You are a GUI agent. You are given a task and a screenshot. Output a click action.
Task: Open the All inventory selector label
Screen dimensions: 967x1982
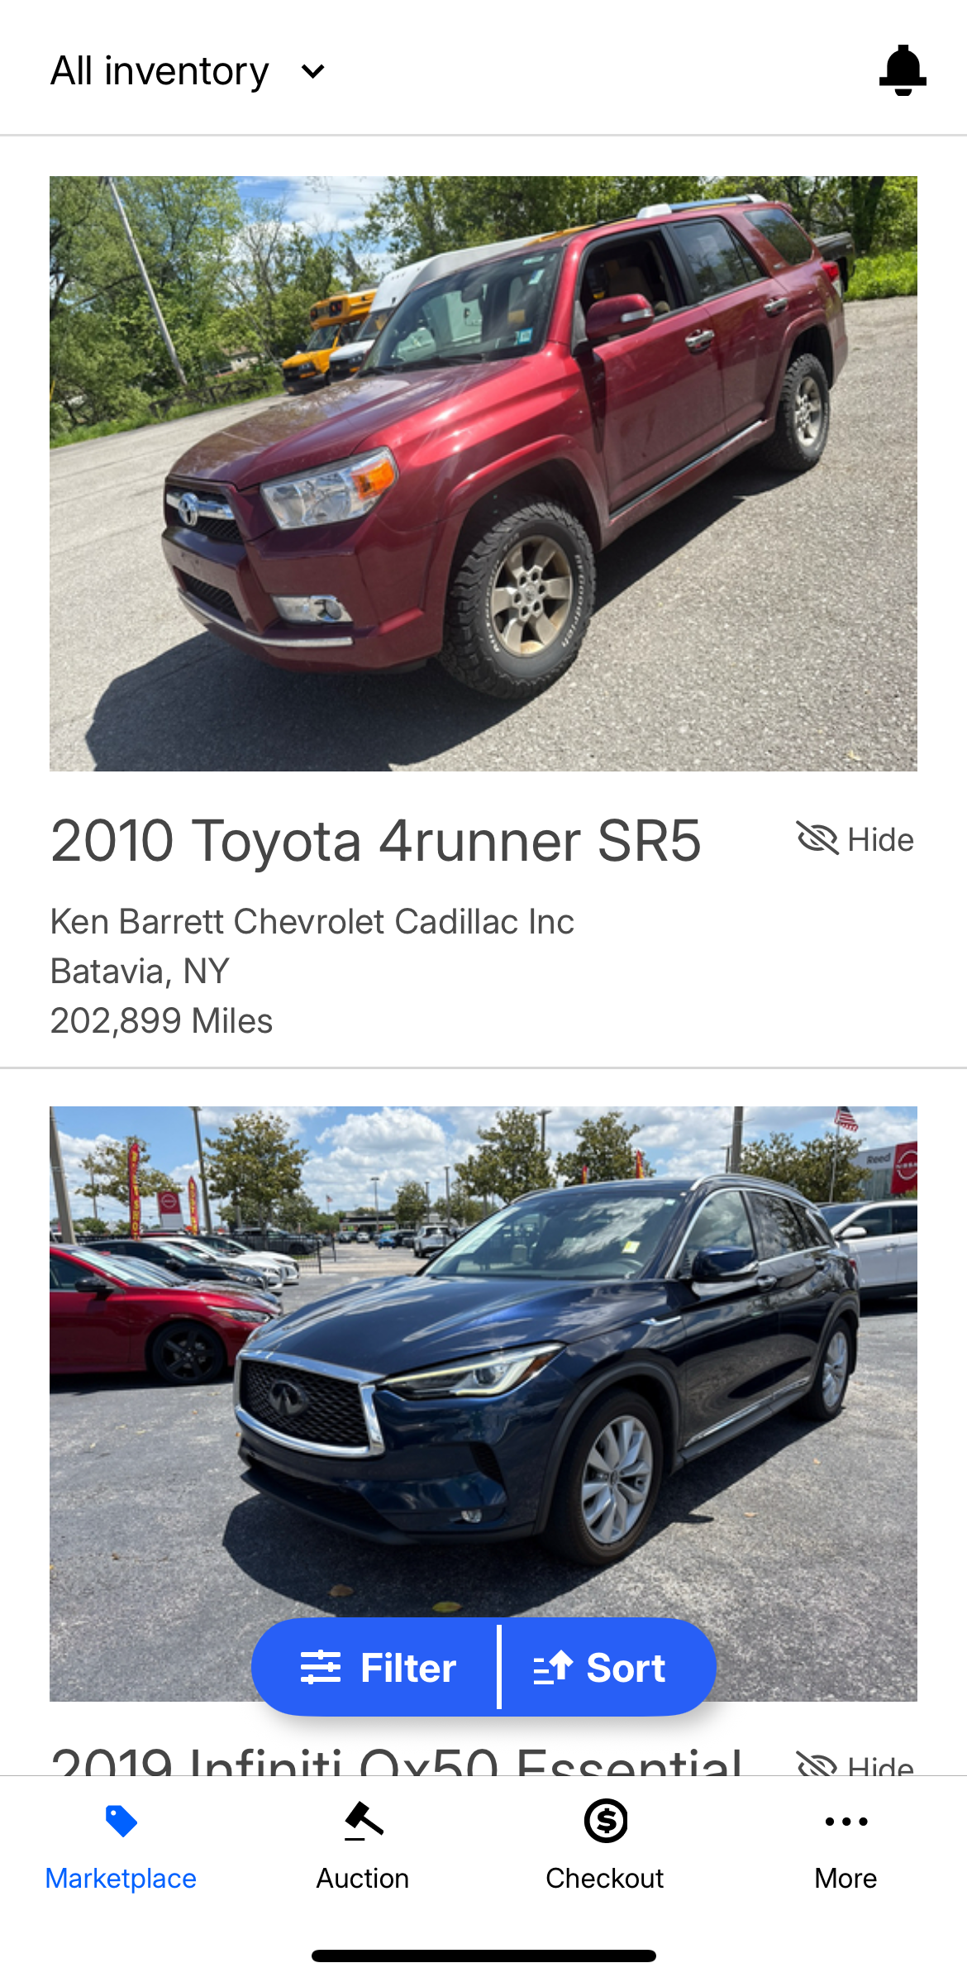coord(160,71)
